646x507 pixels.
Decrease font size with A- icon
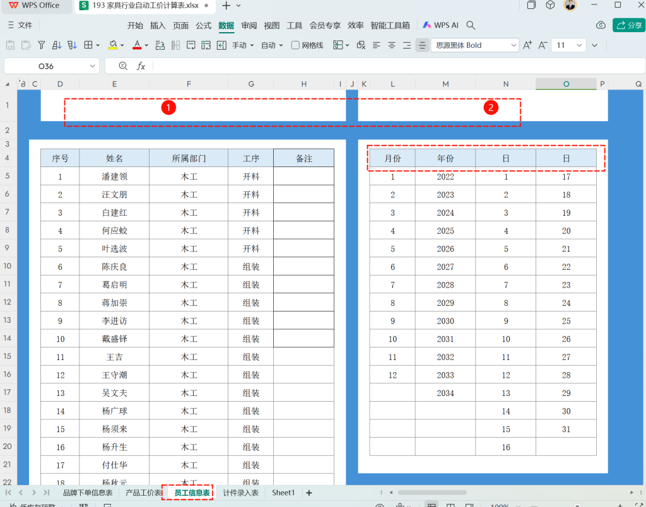click(543, 45)
